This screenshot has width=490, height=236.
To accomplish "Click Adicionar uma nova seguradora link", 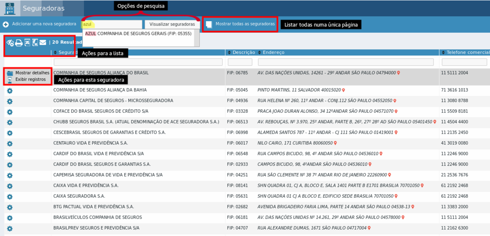I will [44, 24].
